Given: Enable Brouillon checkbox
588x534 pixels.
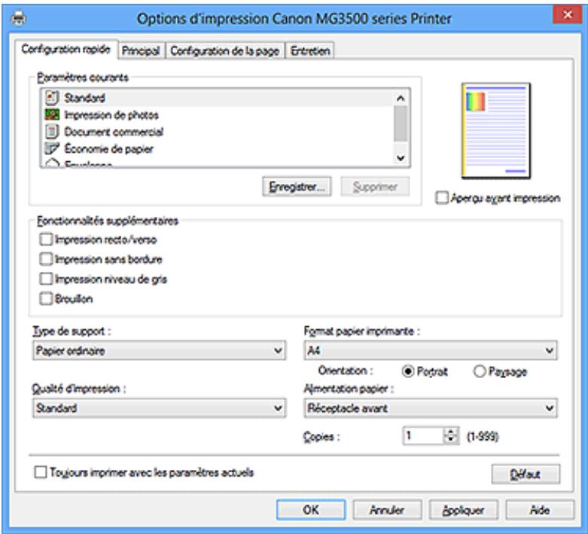Looking at the screenshot, I should click(x=46, y=299).
